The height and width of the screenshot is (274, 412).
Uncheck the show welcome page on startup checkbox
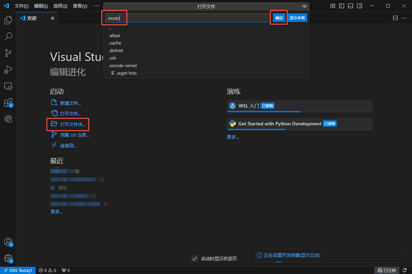click(195, 259)
